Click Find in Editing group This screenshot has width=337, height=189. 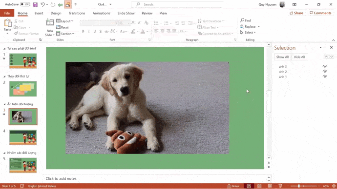click(x=246, y=20)
